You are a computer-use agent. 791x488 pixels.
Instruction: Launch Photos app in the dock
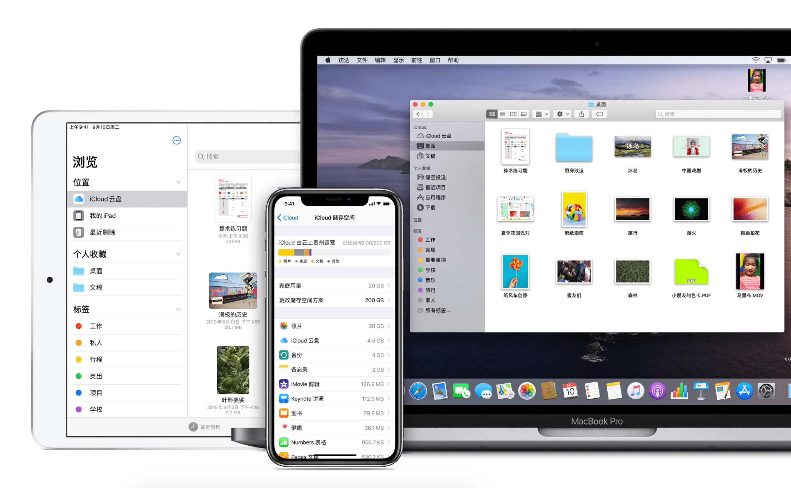click(x=527, y=391)
